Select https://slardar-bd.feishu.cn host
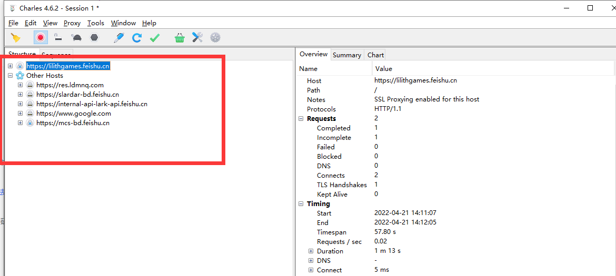This screenshot has width=616, height=276. [x=78, y=94]
